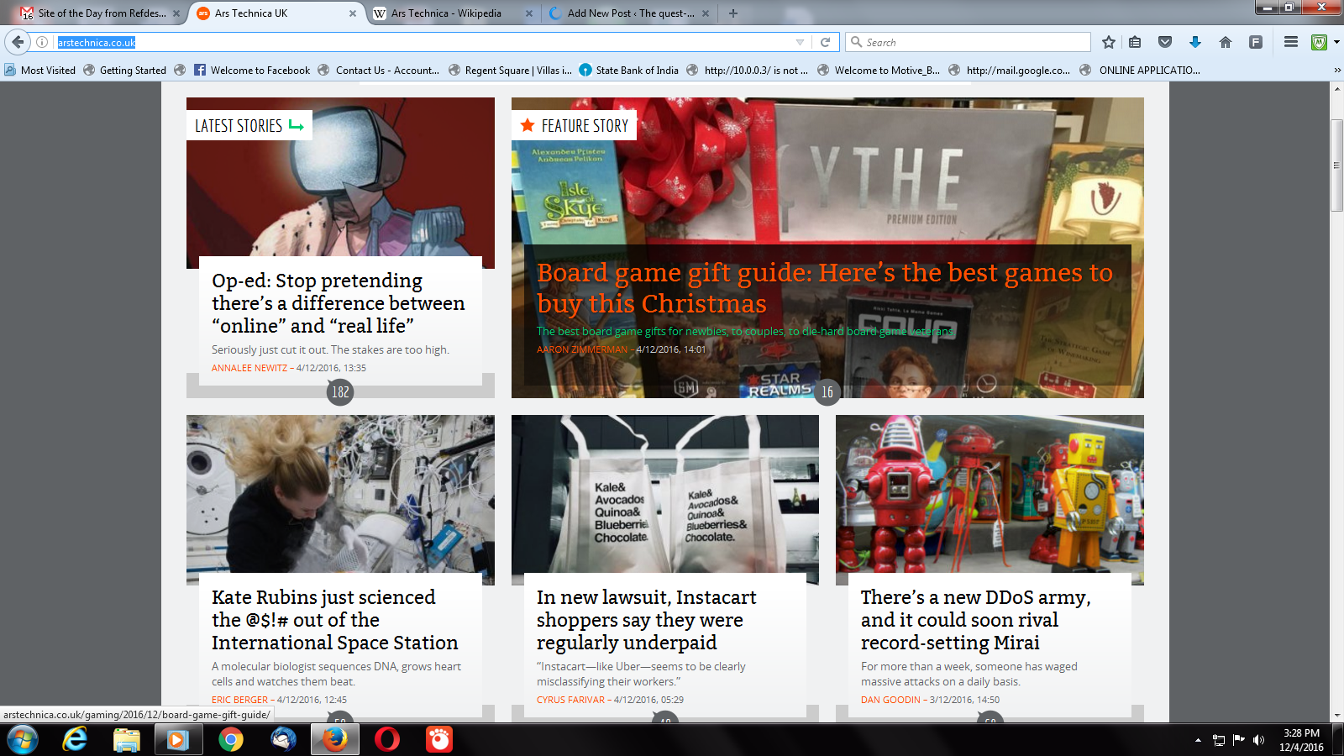Switch to the Ars Technica - Wikipedia tab

[x=445, y=13]
